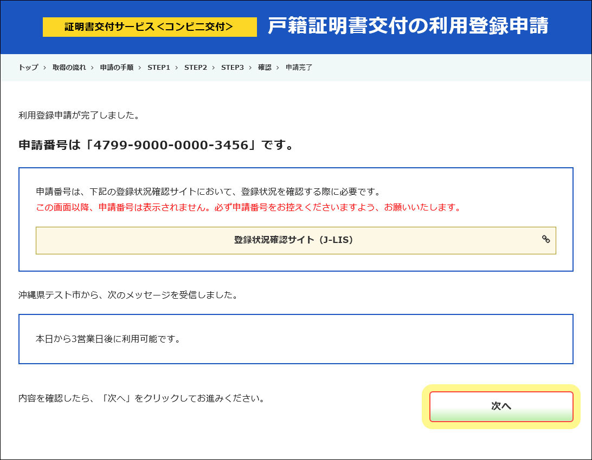The image size is (592, 460).
Task: Click the red warning text about 申請番号
Action: [x=248, y=208]
